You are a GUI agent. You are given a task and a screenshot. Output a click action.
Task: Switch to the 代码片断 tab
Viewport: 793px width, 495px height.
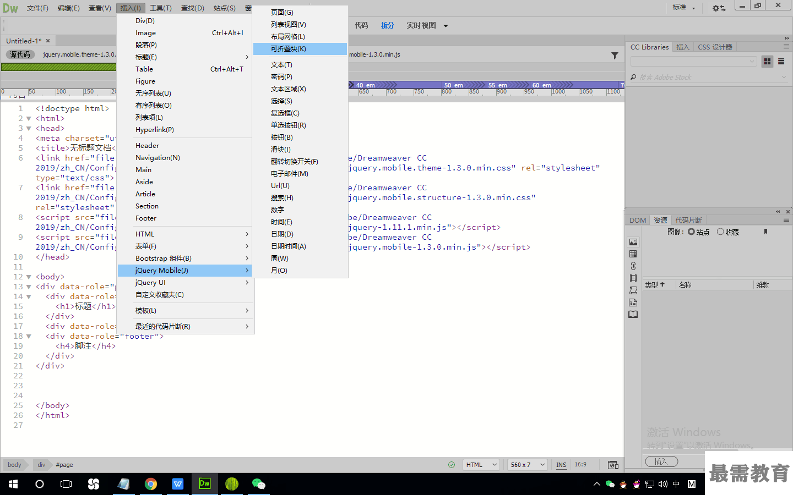pyautogui.click(x=688, y=220)
